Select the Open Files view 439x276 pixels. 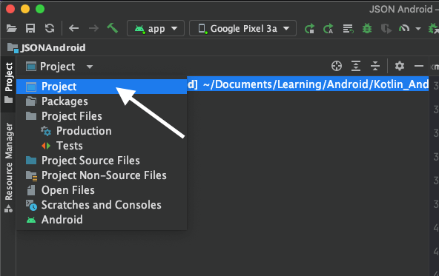click(102, 190)
